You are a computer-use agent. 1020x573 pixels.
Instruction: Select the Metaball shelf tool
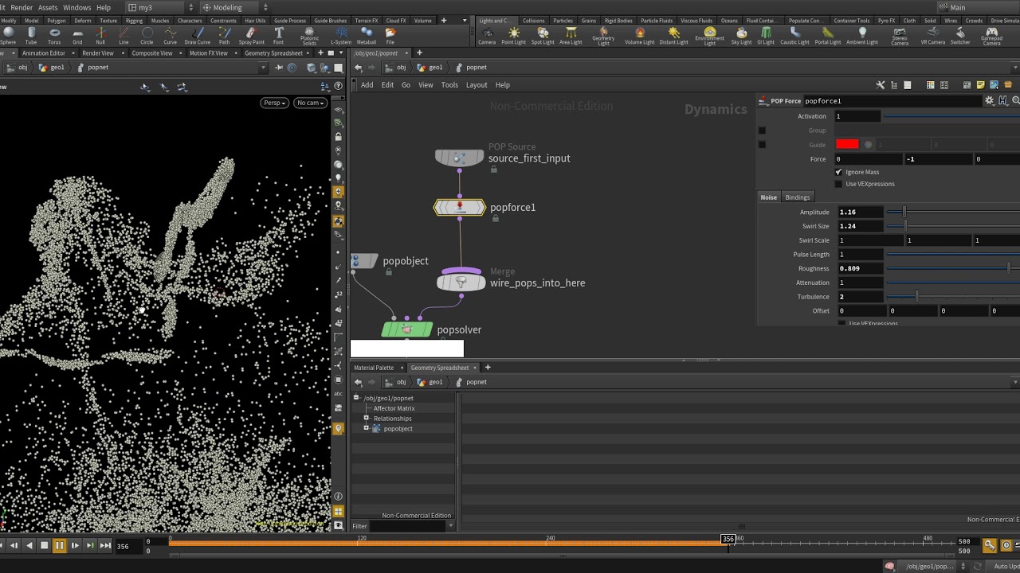pos(367,36)
